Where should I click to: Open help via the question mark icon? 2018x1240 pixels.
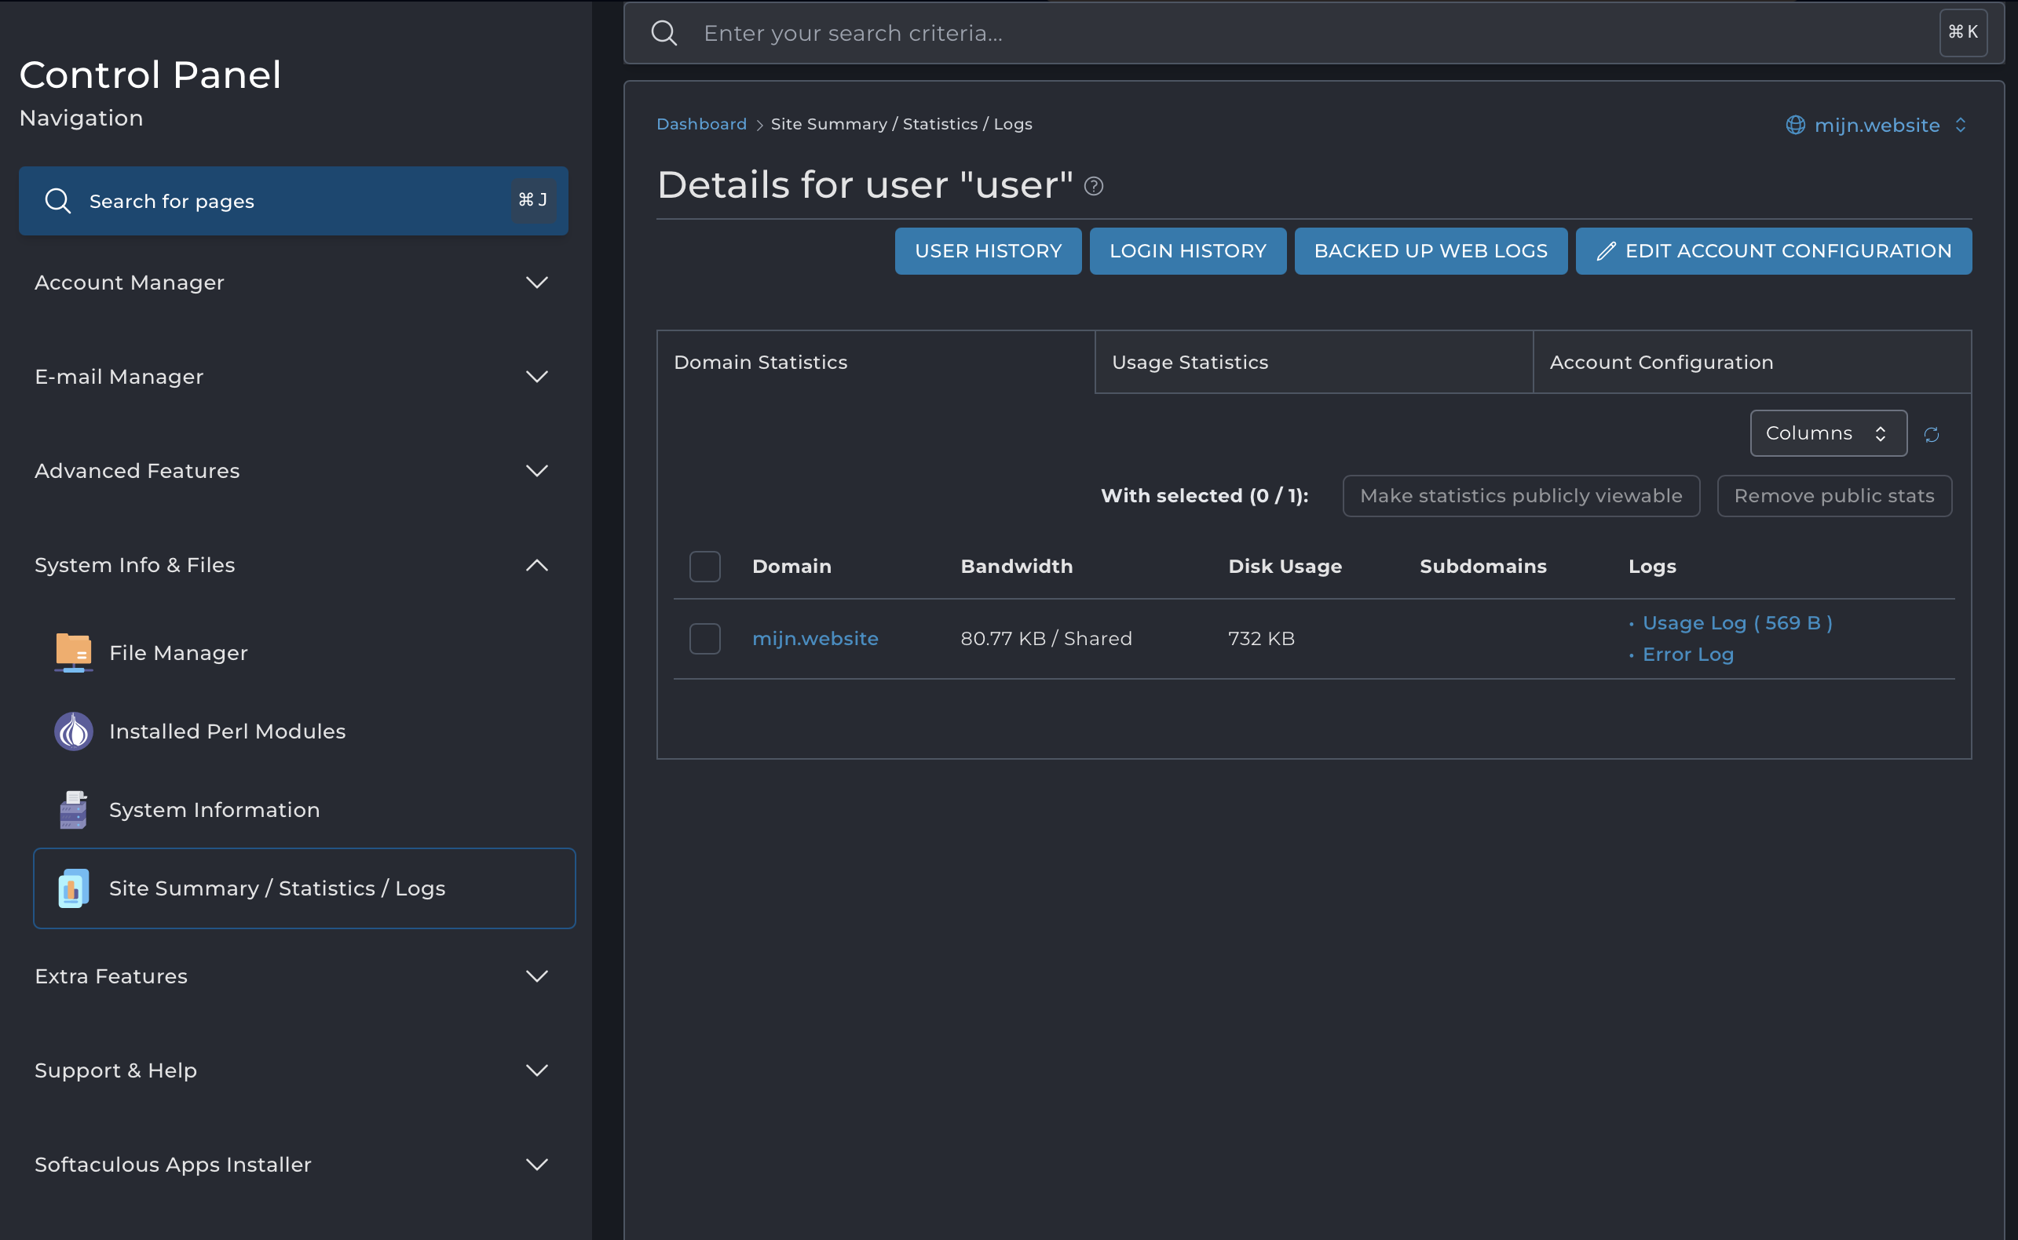coord(1095,185)
